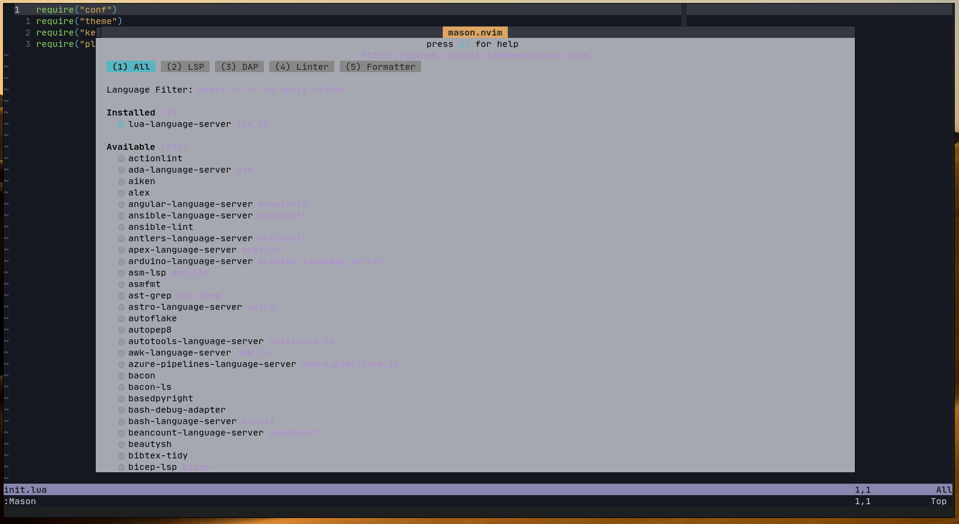The image size is (959, 524).
Task: Click the installed icon beside lua-language-server
Action: (x=121, y=125)
